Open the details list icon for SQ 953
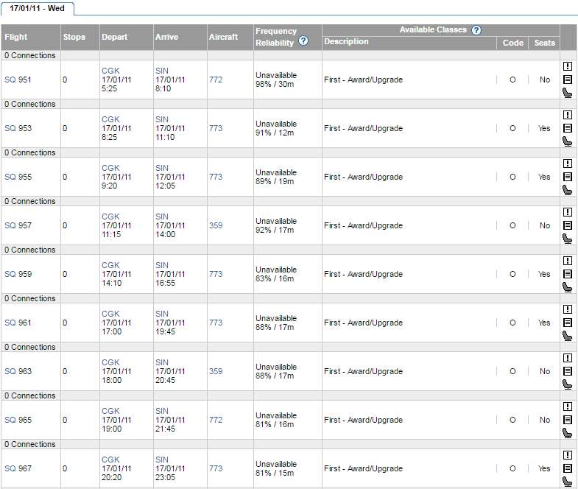Screen dimensions: 578x489 coord(568,128)
